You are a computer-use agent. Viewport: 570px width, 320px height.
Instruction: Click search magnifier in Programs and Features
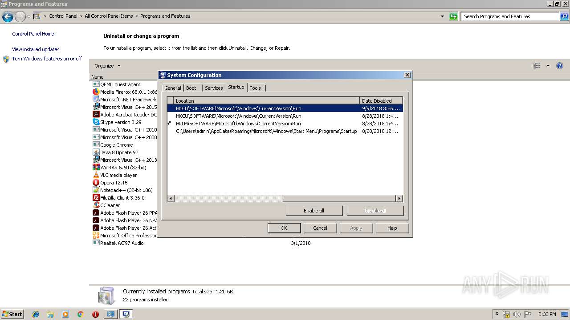[x=564, y=16]
